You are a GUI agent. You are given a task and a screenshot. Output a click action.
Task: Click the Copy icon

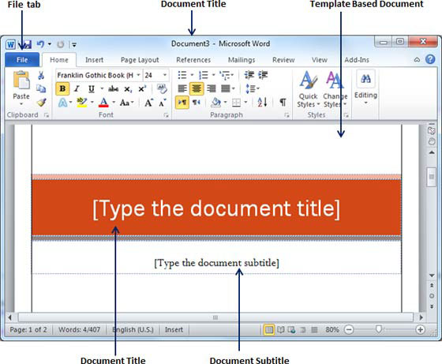click(41, 88)
